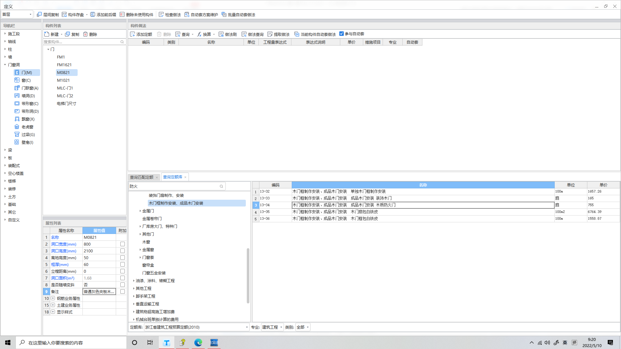
Task: Check 附加 box for 备注 row
Action: pos(123,291)
